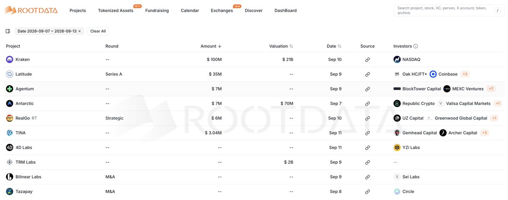The width and height of the screenshot is (508, 200).
Task: Open the BlockTower Capital investor link
Action: (x=422, y=89)
